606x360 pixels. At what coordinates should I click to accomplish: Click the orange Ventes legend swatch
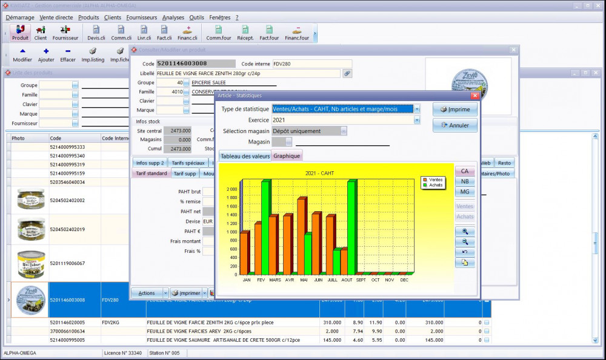(x=425, y=180)
